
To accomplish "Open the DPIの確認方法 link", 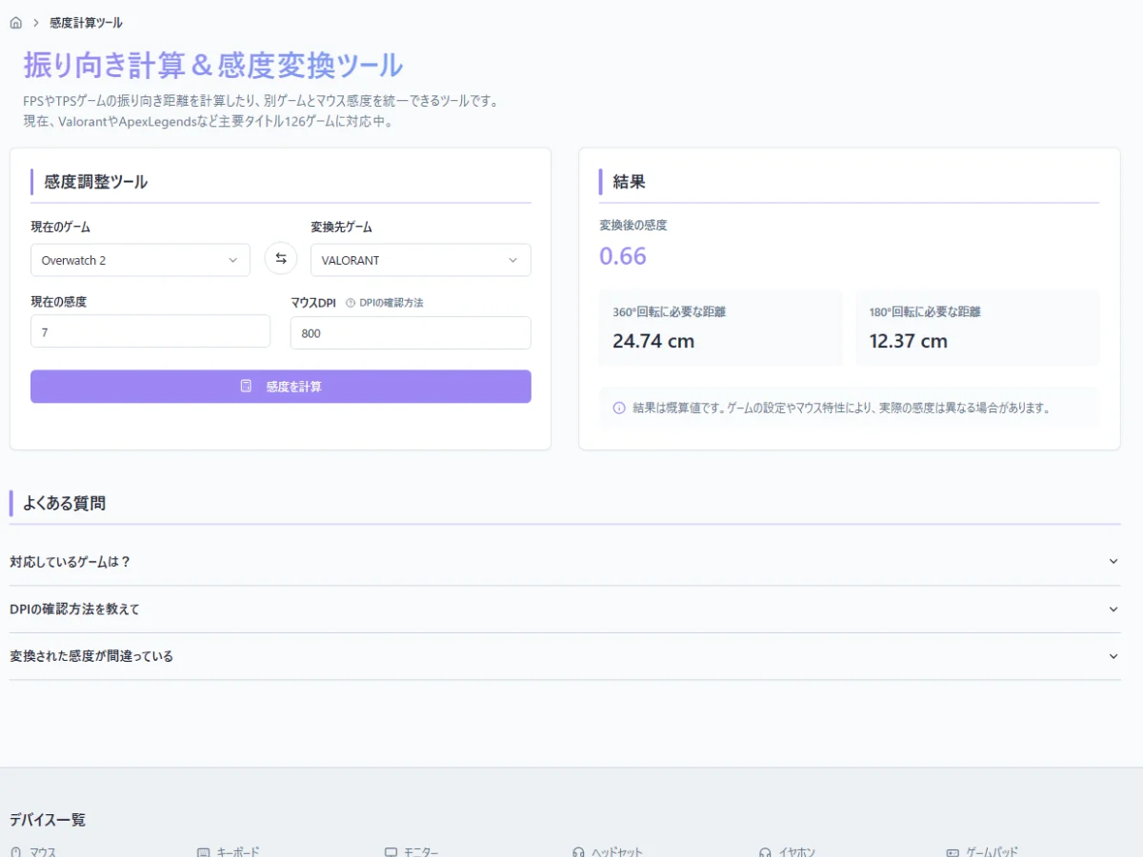I will [391, 303].
